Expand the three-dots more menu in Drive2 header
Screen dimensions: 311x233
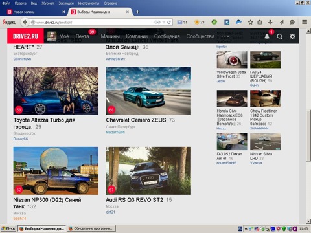(225, 36)
